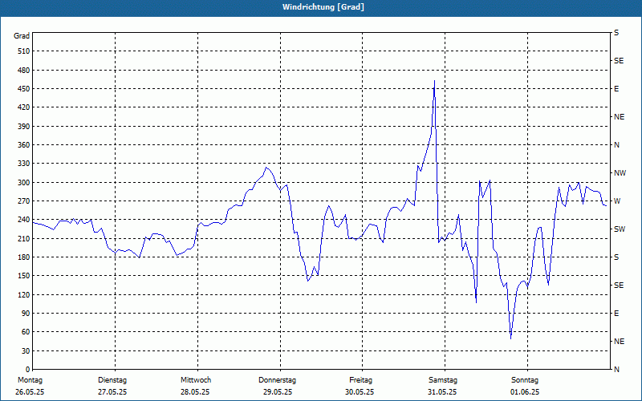The width and height of the screenshot is (642, 401).
Task: Click the 'Freitag' day label
Action: 360,380
